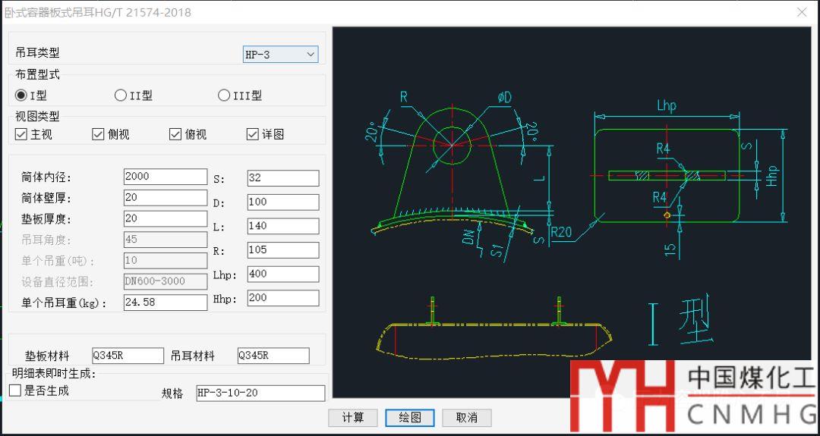
Task: Toggle the 主视 view checkbox
Action: [21, 134]
